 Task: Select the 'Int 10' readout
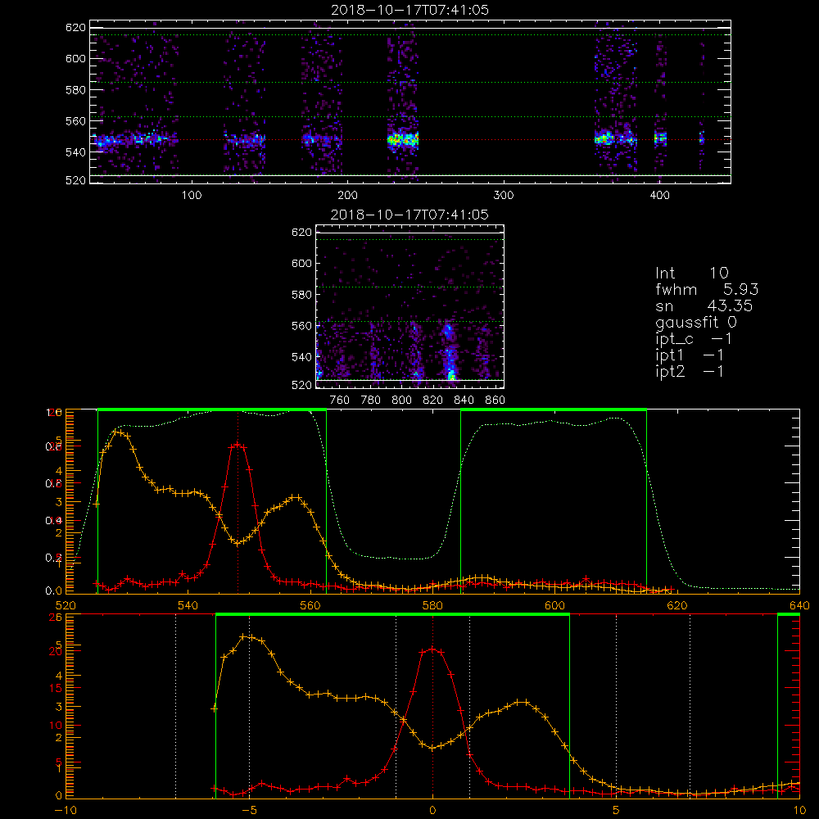(x=691, y=273)
